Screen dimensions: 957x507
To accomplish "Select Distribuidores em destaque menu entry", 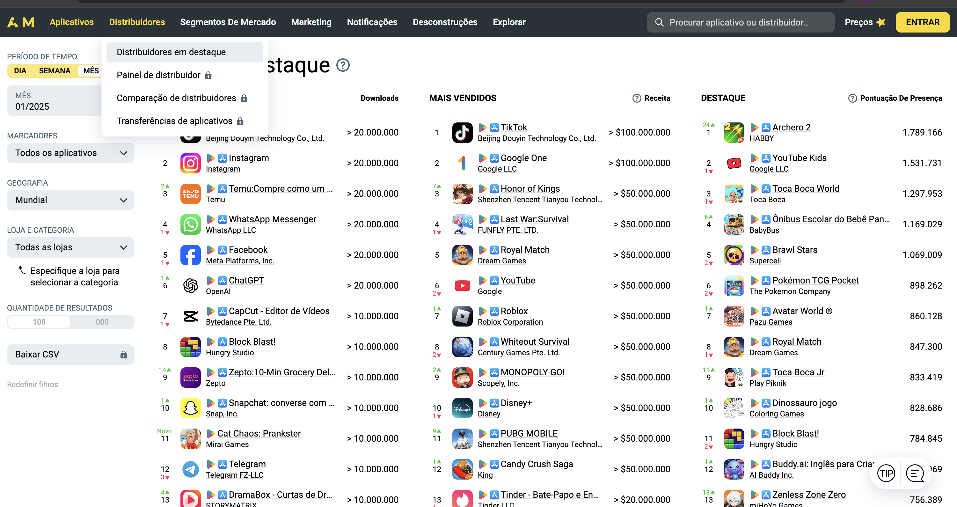I will pos(185,52).
